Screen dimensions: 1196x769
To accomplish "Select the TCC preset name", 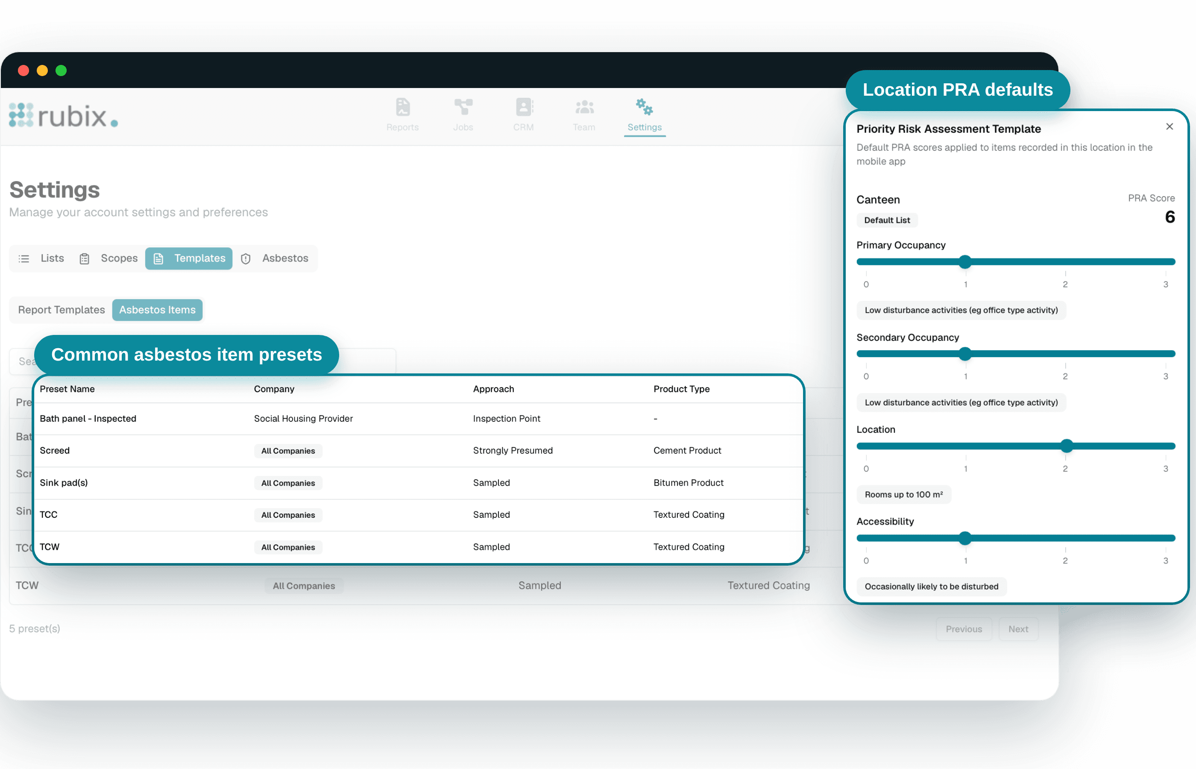I will point(48,514).
